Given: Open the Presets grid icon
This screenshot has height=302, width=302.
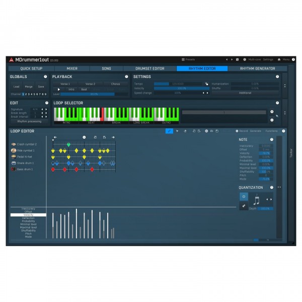Looking at the screenshot, I should 183,59.
